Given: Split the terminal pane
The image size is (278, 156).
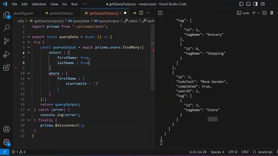Looking at the screenshot, I should tap(265, 13).
